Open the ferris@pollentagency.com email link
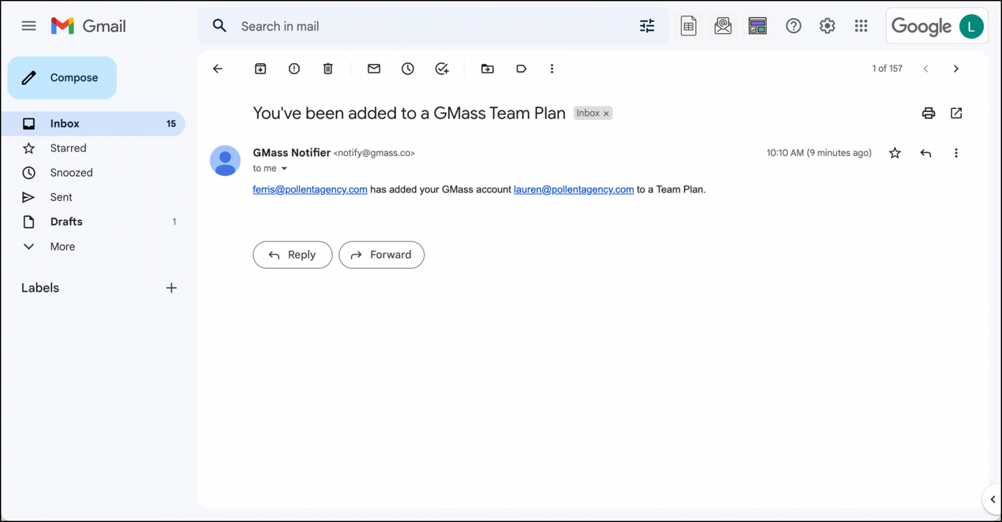The image size is (1002, 522). tap(310, 189)
